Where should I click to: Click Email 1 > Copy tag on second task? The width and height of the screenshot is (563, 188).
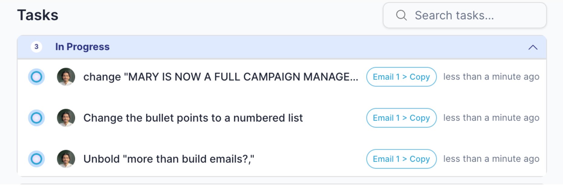pos(401,118)
